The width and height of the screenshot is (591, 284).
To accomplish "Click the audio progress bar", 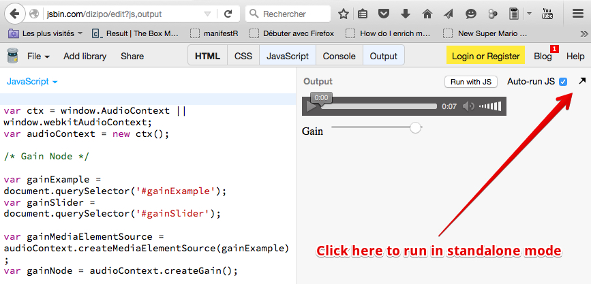I will pos(378,107).
